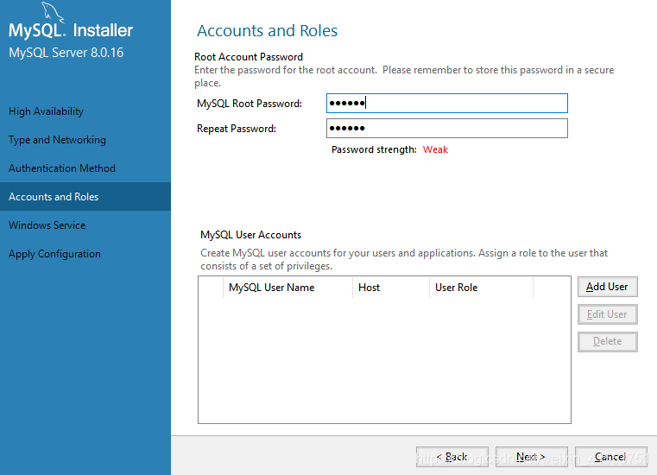Click the Edit User button

click(x=607, y=314)
